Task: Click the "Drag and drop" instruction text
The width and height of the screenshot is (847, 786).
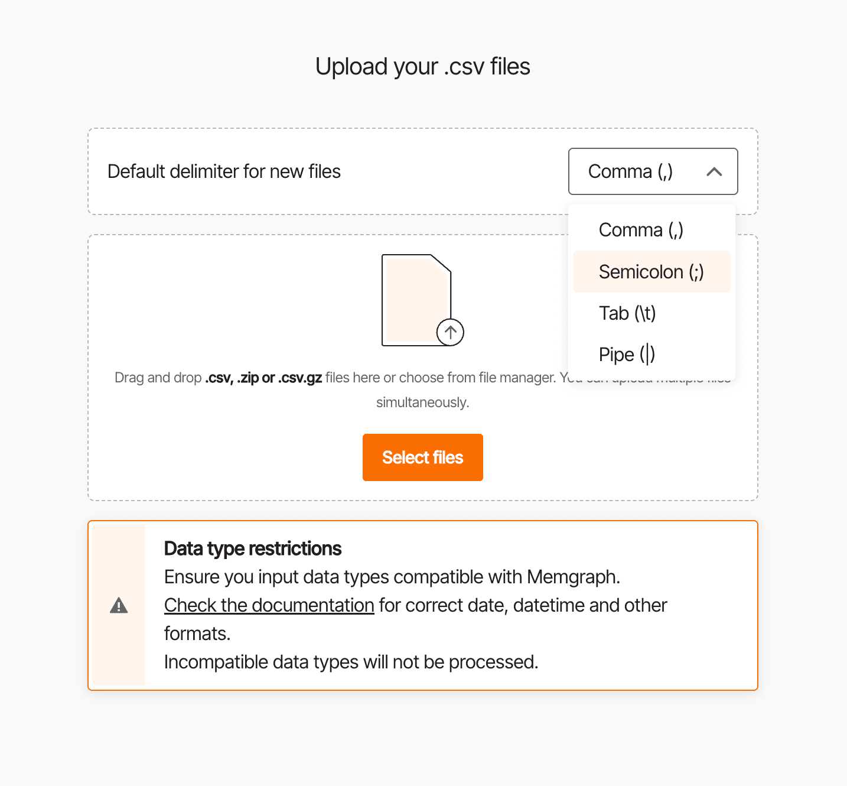Action: pyautogui.click(x=158, y=378)
